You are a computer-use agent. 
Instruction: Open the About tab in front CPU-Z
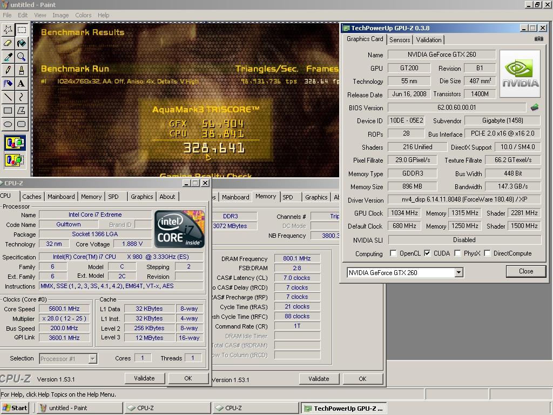coord(167,197)
